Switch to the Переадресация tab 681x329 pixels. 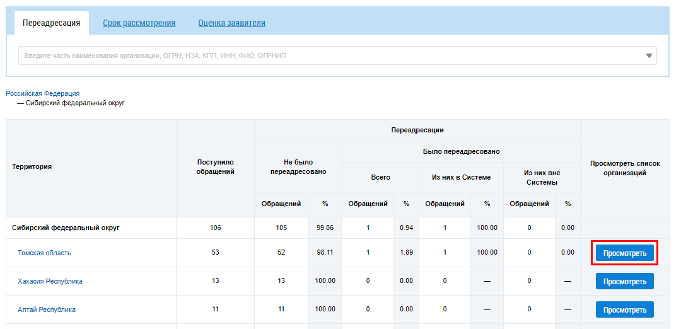[51, 23]
